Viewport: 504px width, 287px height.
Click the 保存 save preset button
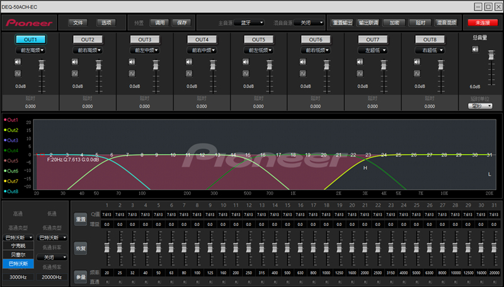click(181, 23)
